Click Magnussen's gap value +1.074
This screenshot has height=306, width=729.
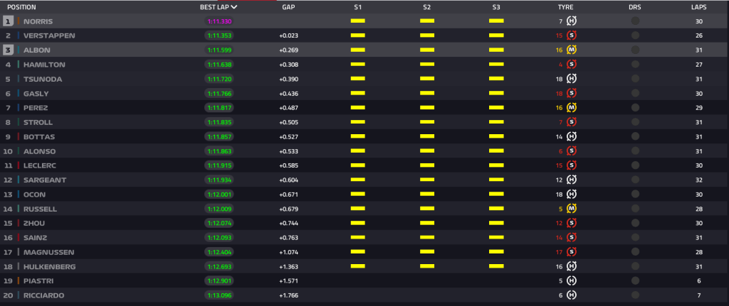[289, 252]
